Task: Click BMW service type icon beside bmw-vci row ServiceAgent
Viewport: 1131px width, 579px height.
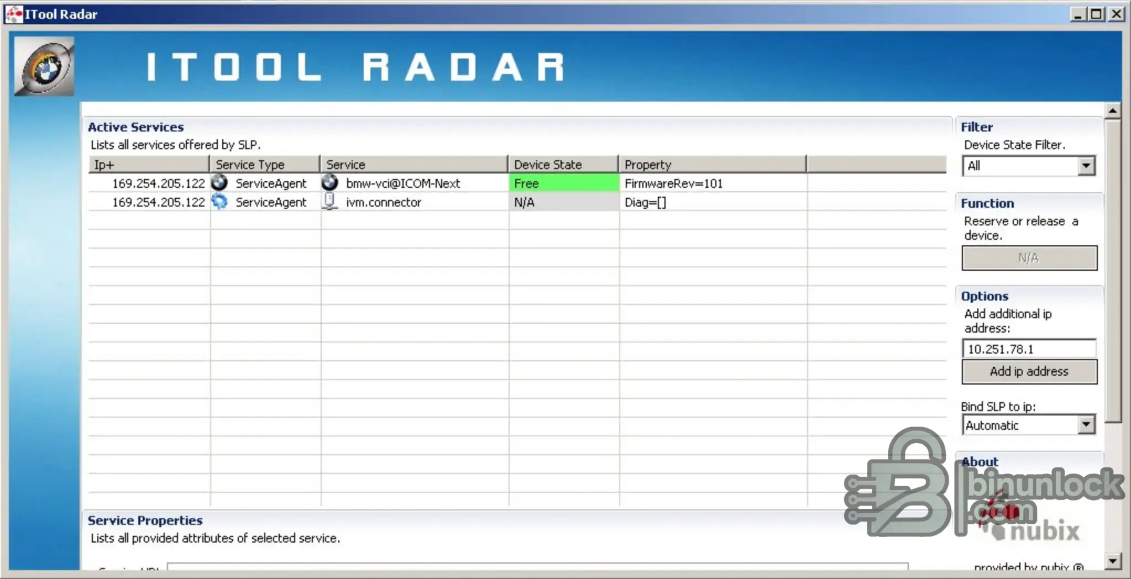Action: [219, 182]
